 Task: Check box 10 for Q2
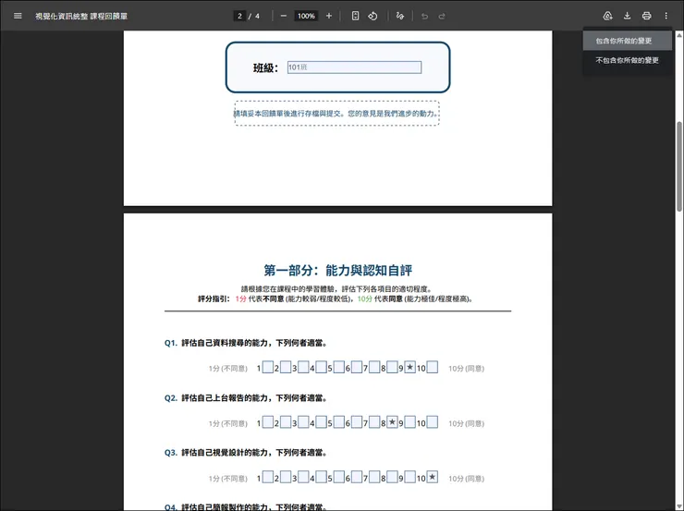pos(433,422)
